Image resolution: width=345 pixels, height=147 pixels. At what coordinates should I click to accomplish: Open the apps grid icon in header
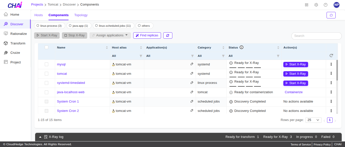point(307,5)
